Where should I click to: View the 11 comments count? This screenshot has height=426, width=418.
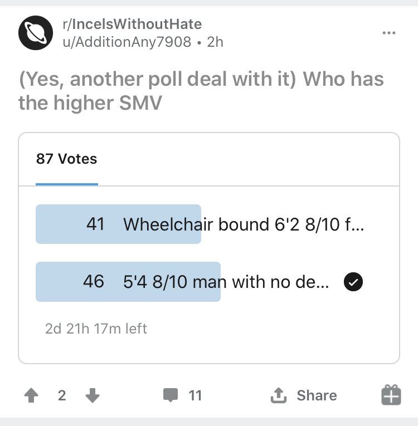tap(195, 395)
